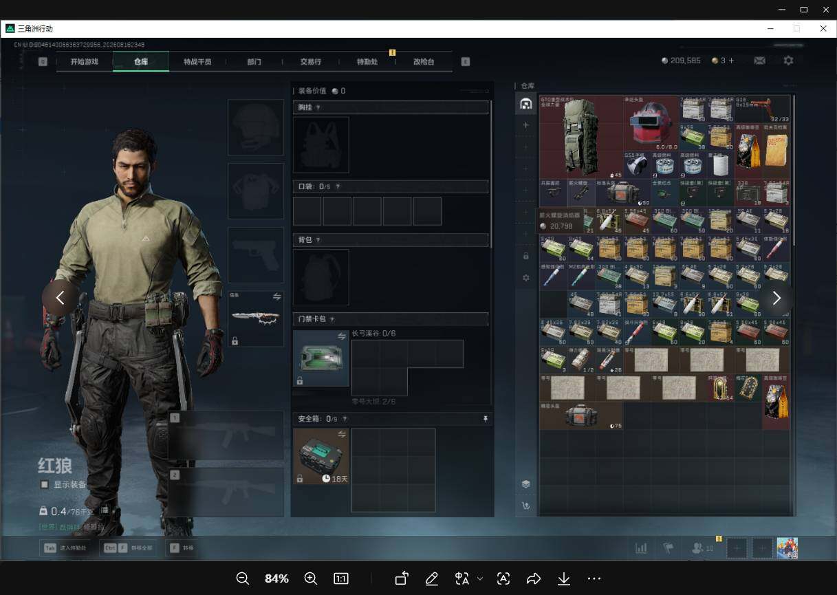The image size is (837, 595).
Task: Save image with the download icon
Action: [x=563, y=578]
